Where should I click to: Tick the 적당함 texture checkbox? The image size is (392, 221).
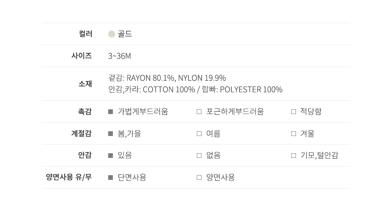(294, 112)
